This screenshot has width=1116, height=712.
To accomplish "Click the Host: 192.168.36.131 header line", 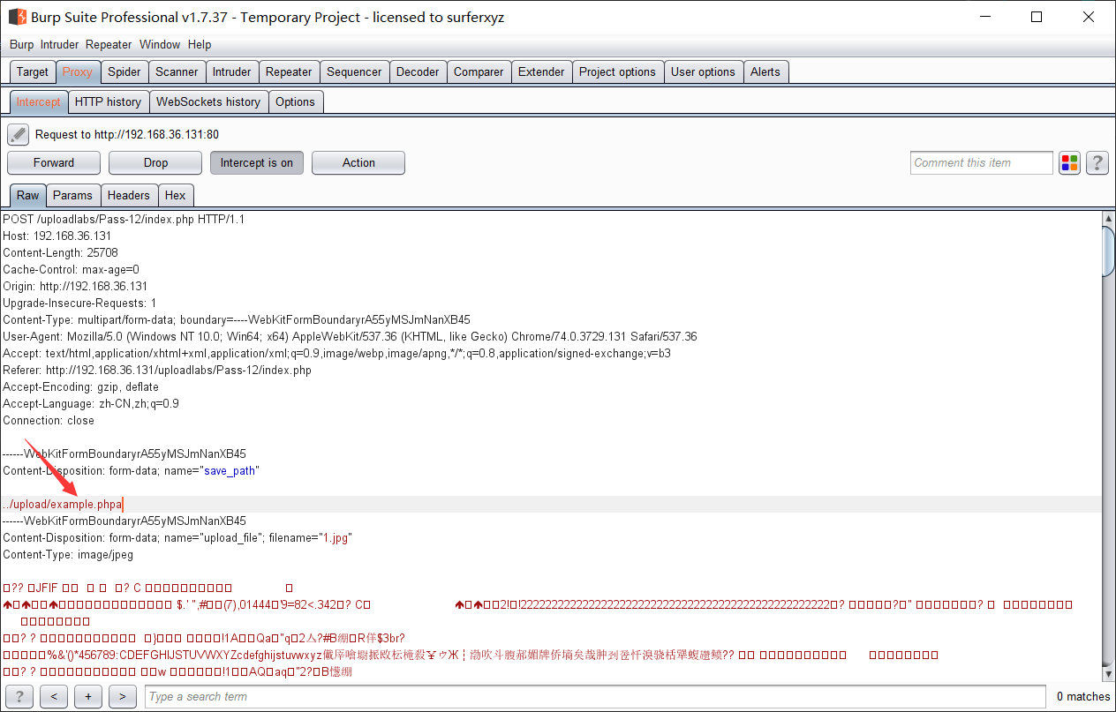I will [x=57, y=236].
